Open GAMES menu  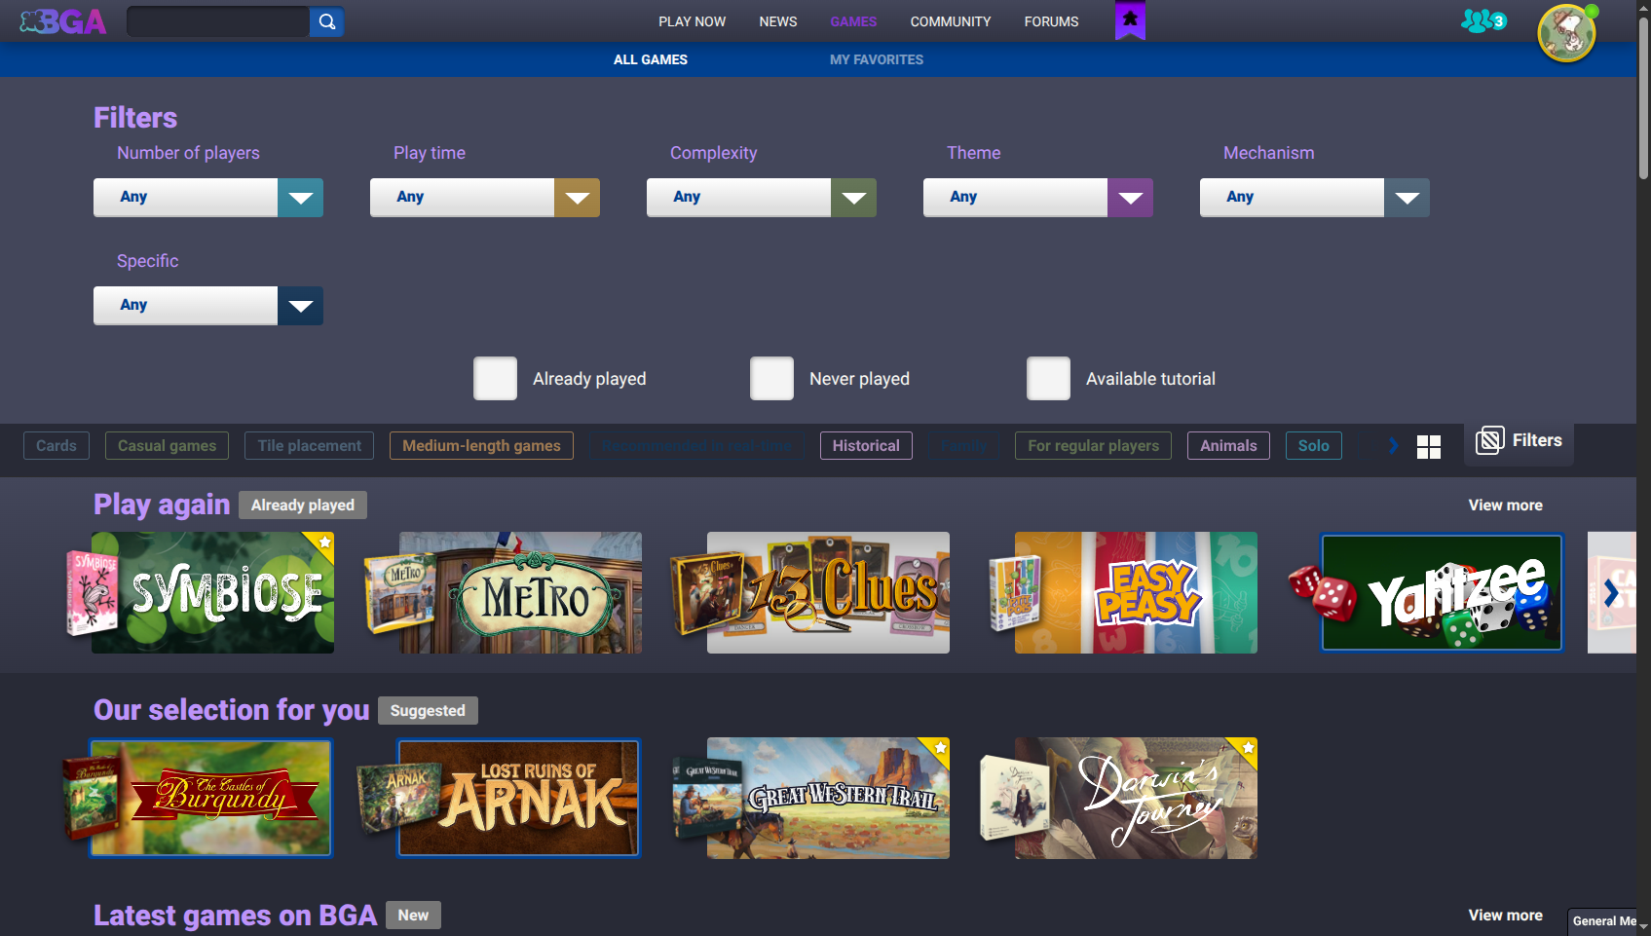point(853,21)
